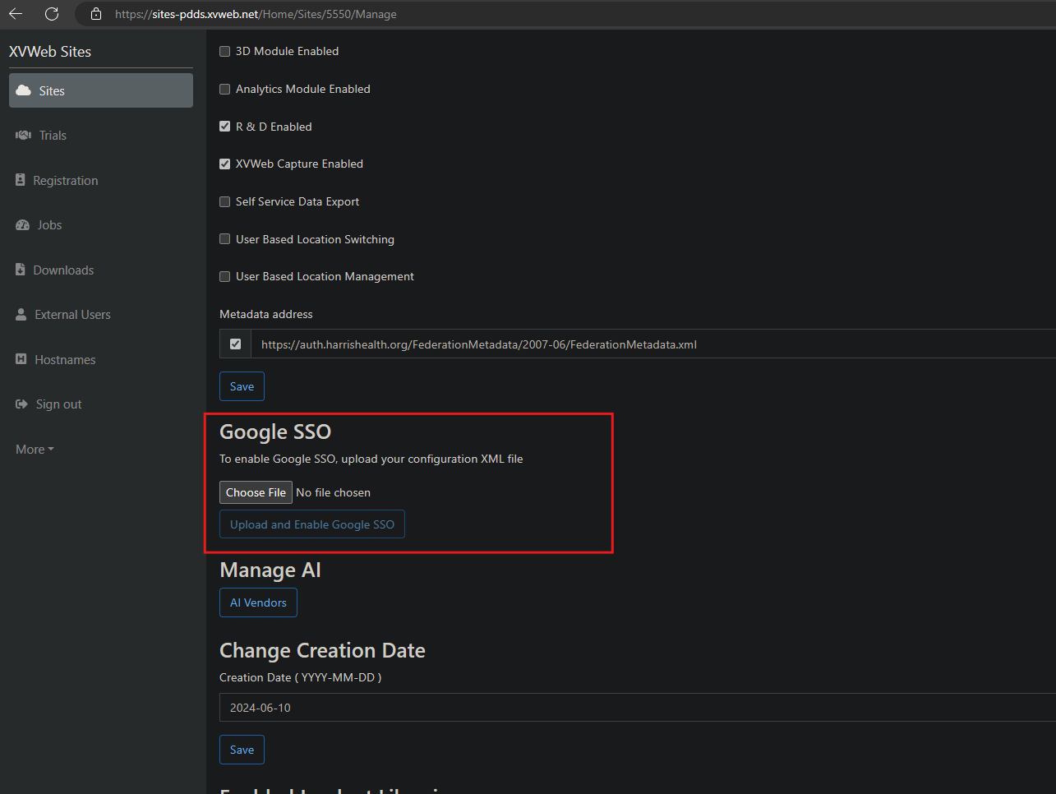Click the cloud icon beside Sites

[24, 90]
